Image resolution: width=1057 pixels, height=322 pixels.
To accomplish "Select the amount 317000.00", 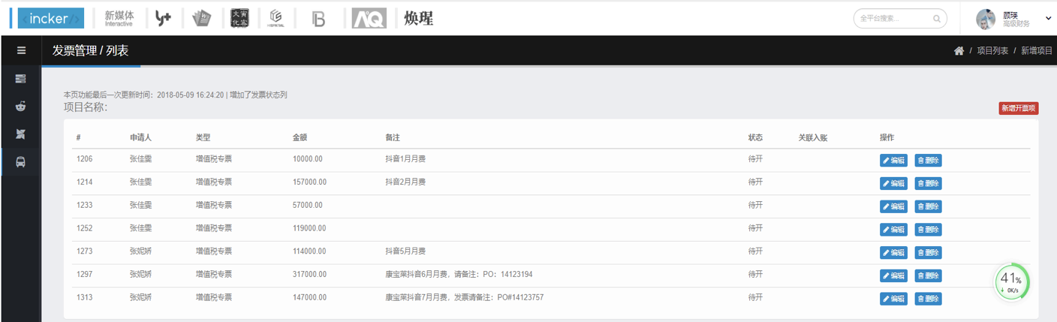I will coord(309,275).
